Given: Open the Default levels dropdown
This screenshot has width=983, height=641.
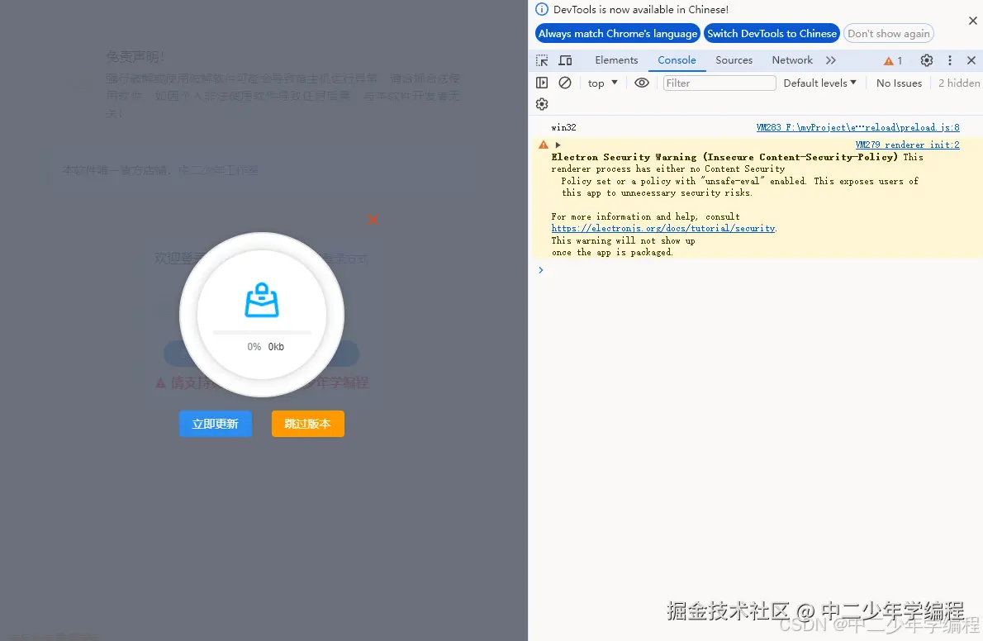Looking at the screenshot, I should (x=819, y=83).
